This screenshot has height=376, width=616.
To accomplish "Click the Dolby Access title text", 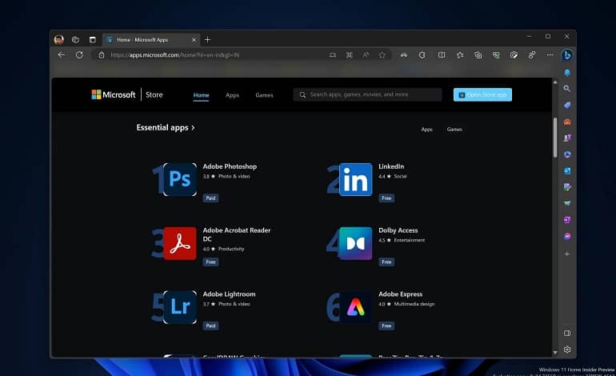I will pyautogui.click(x=398, y=230).
